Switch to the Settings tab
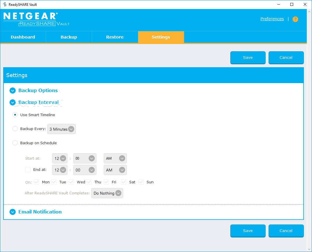312x252 pixels. tap(161, 37)
